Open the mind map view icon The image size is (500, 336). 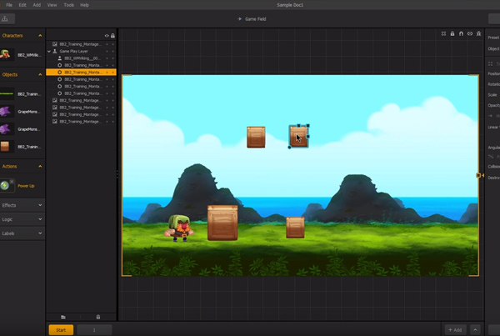[5, 19]
